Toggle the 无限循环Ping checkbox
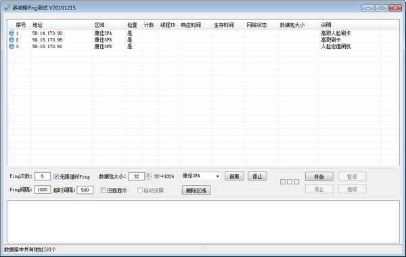The height and width of the screenshot is (257, 406). (x=56, y=176)
